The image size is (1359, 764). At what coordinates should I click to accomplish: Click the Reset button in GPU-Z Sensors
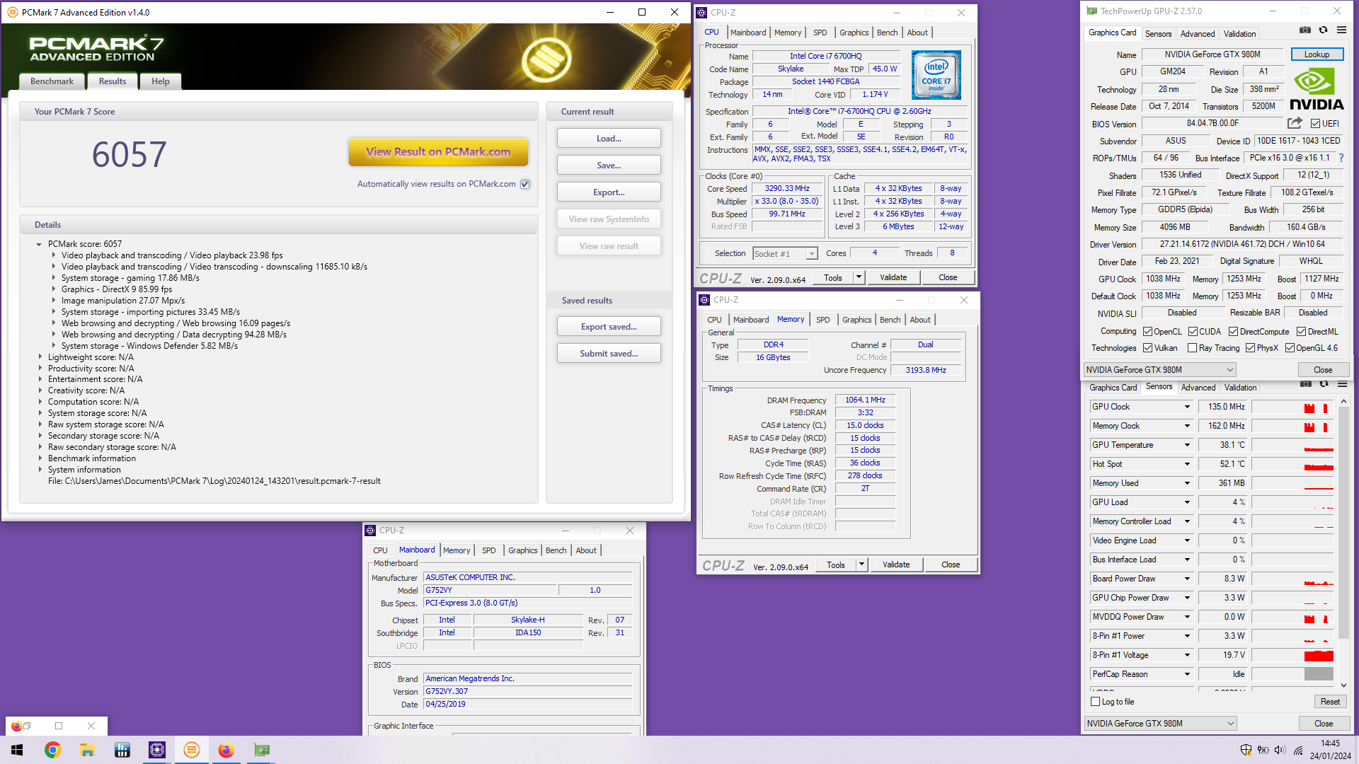(1330, 702)
